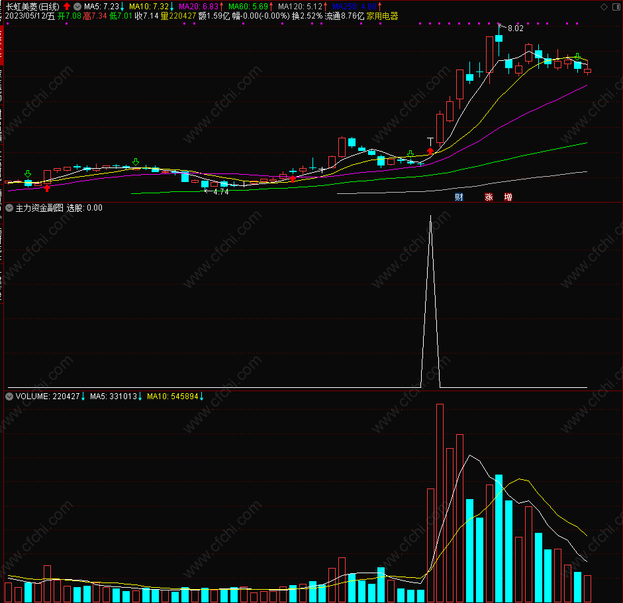Screen dimensions: 623x603
Task: Click the 流通8.76亿 float value
Action: tap(344, 16)
